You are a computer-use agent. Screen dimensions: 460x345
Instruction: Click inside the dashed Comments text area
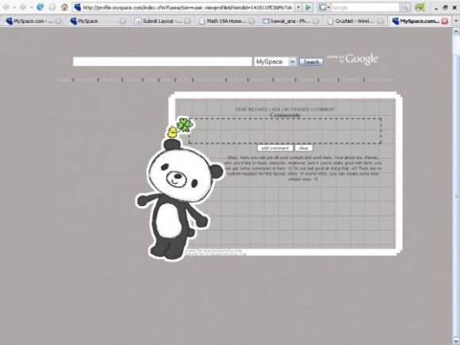285,131
